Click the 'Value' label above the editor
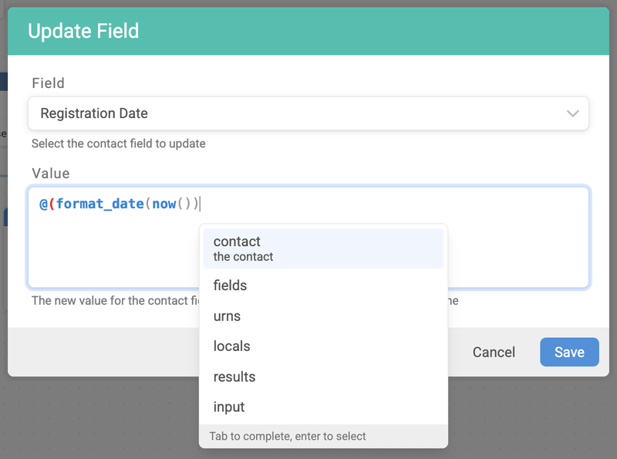 (50, 174)
